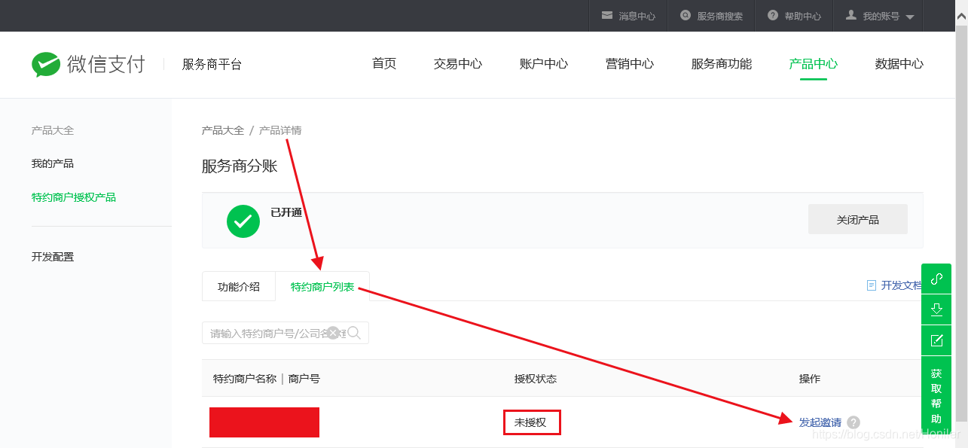The height and width of the screenshot is (448, 968).
Task: Click the 发起邀请 link
Action: (820, 422)
